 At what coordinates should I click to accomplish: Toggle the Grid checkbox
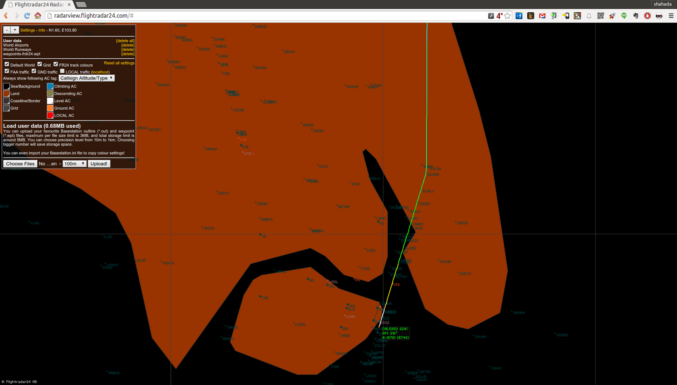(x=39, y=64)
